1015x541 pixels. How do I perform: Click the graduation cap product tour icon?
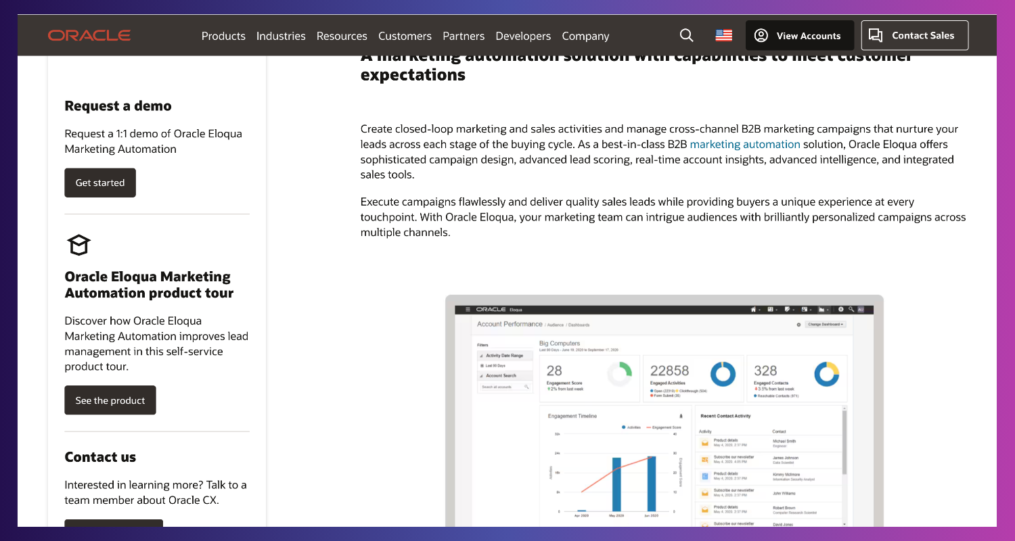(x=74, y=244)
